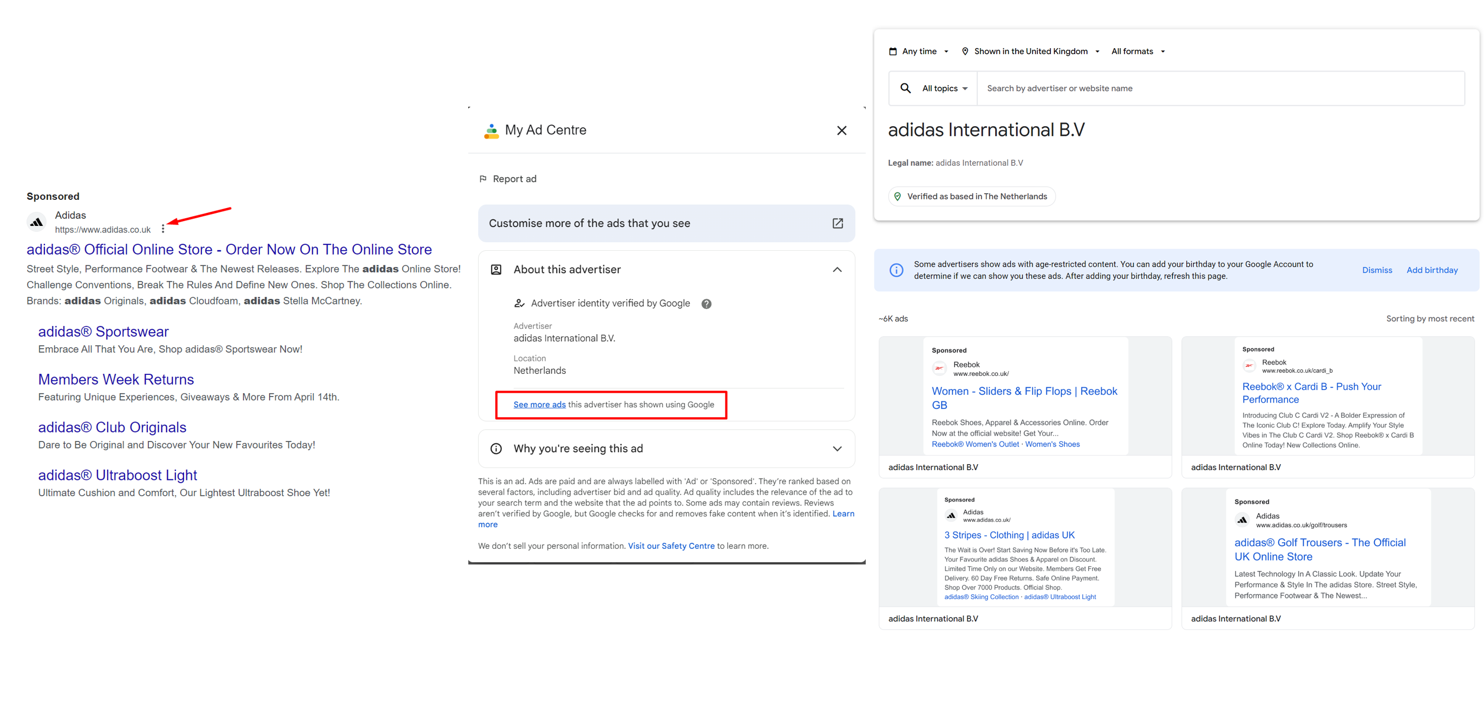
Task: Click the Women's Shoes link in the Reebok ad card
Action: (1052, 444)
